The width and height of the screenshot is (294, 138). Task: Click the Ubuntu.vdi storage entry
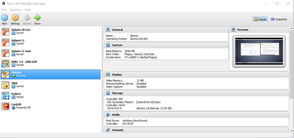[154, 108]
